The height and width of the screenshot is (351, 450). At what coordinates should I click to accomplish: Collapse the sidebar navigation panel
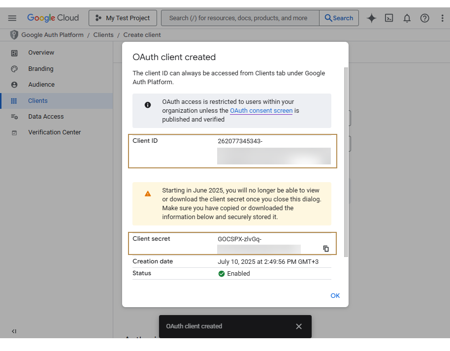(x=14, y=331)
